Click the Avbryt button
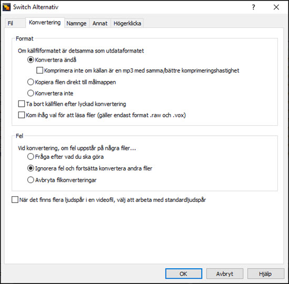Screen dimensions: 289x284 point(225,273)
